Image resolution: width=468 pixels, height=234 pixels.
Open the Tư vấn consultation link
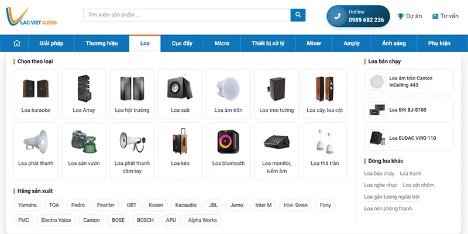[x=445, y=16]
